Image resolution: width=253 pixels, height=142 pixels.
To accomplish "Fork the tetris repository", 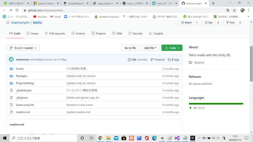I will coord(231,22).
